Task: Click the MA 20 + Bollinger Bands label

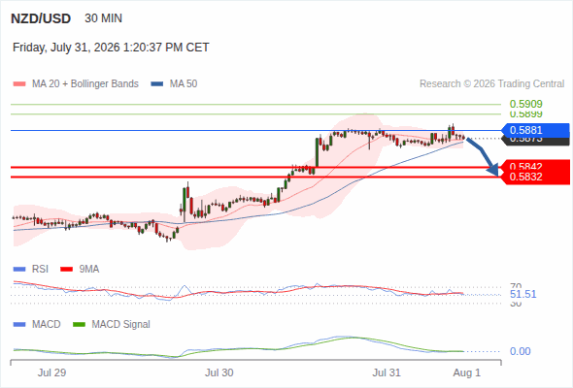Action: tap(85, 84)
